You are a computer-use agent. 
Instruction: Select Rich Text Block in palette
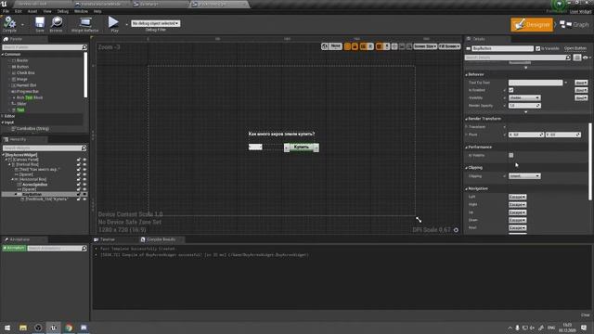point(30,97)
